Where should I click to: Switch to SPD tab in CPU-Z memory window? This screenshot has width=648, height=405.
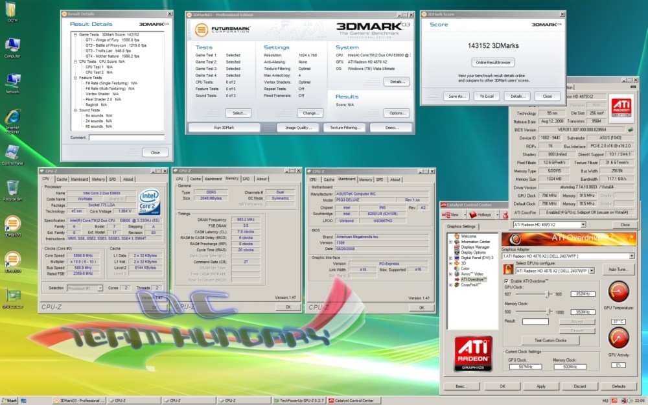click(x=246, y=179)
